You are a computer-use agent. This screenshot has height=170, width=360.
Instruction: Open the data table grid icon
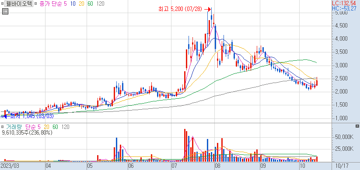tap(5, 11)
